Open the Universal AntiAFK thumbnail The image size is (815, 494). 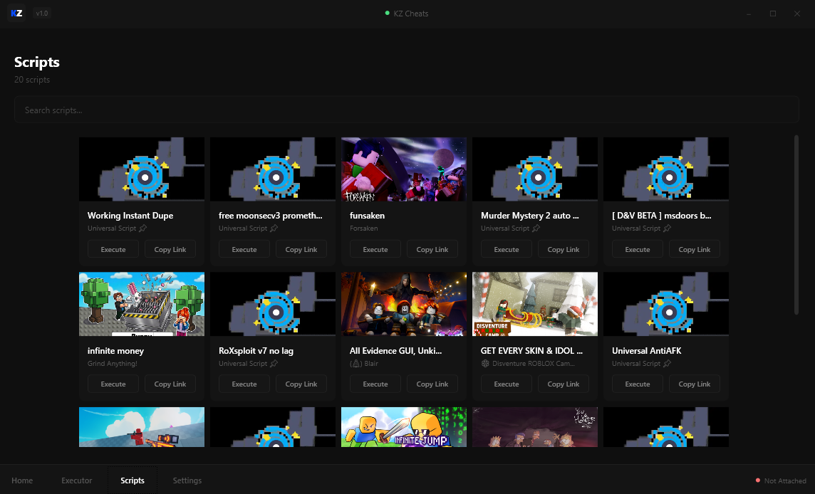coord(666,304)
